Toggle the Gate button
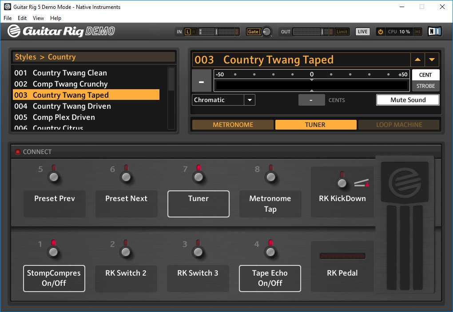This screenshot has height=312, width=453. (253, 32)
